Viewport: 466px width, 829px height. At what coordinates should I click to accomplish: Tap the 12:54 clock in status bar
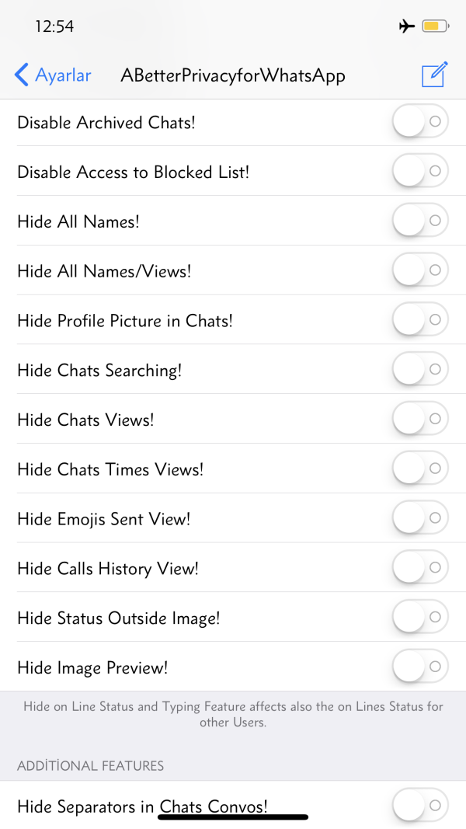point(54,26)
